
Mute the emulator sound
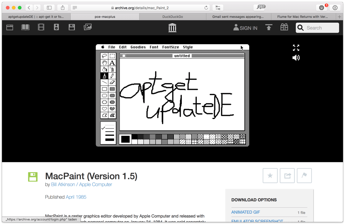click(x=296, y=58)
